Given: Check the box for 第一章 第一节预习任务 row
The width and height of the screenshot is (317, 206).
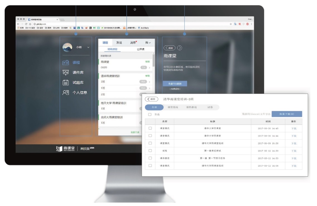Looking at the screenshot, I should [x=150, y=158].
